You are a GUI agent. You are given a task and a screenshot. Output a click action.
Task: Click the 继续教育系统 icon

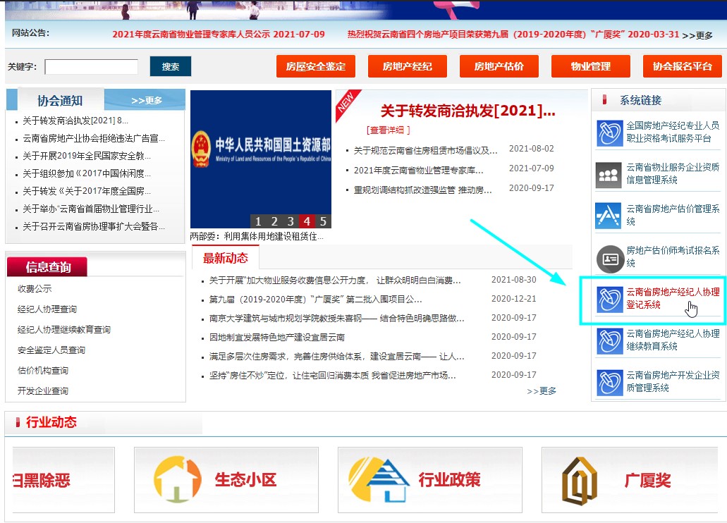click(609, 341)
